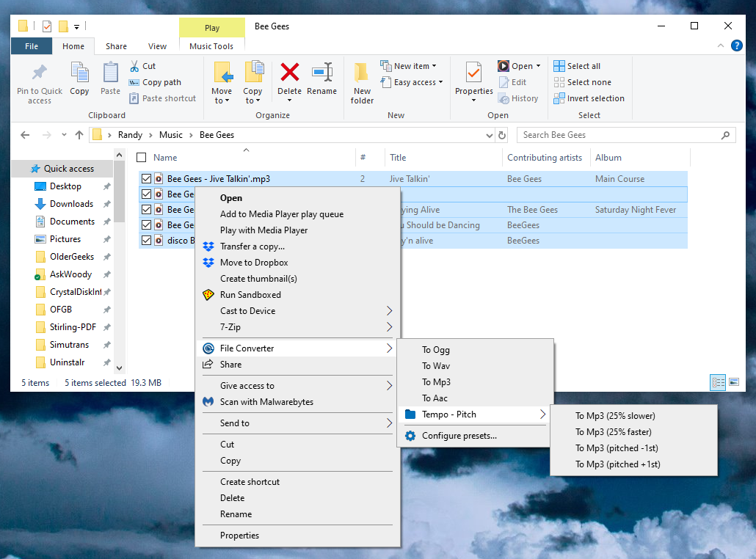The height and width of the screenshot is (559, 756).
Task: Sort by Contributing artists column header
Action: [x=545, y=158]
